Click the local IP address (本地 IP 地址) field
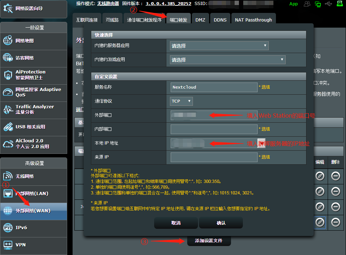This screenshot has width=346, height=255. (214, 143)
